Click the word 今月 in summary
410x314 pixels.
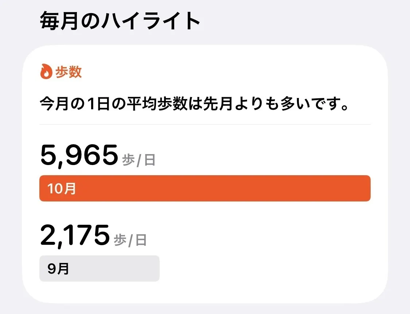pyautogui.click(x=55, y=105)
